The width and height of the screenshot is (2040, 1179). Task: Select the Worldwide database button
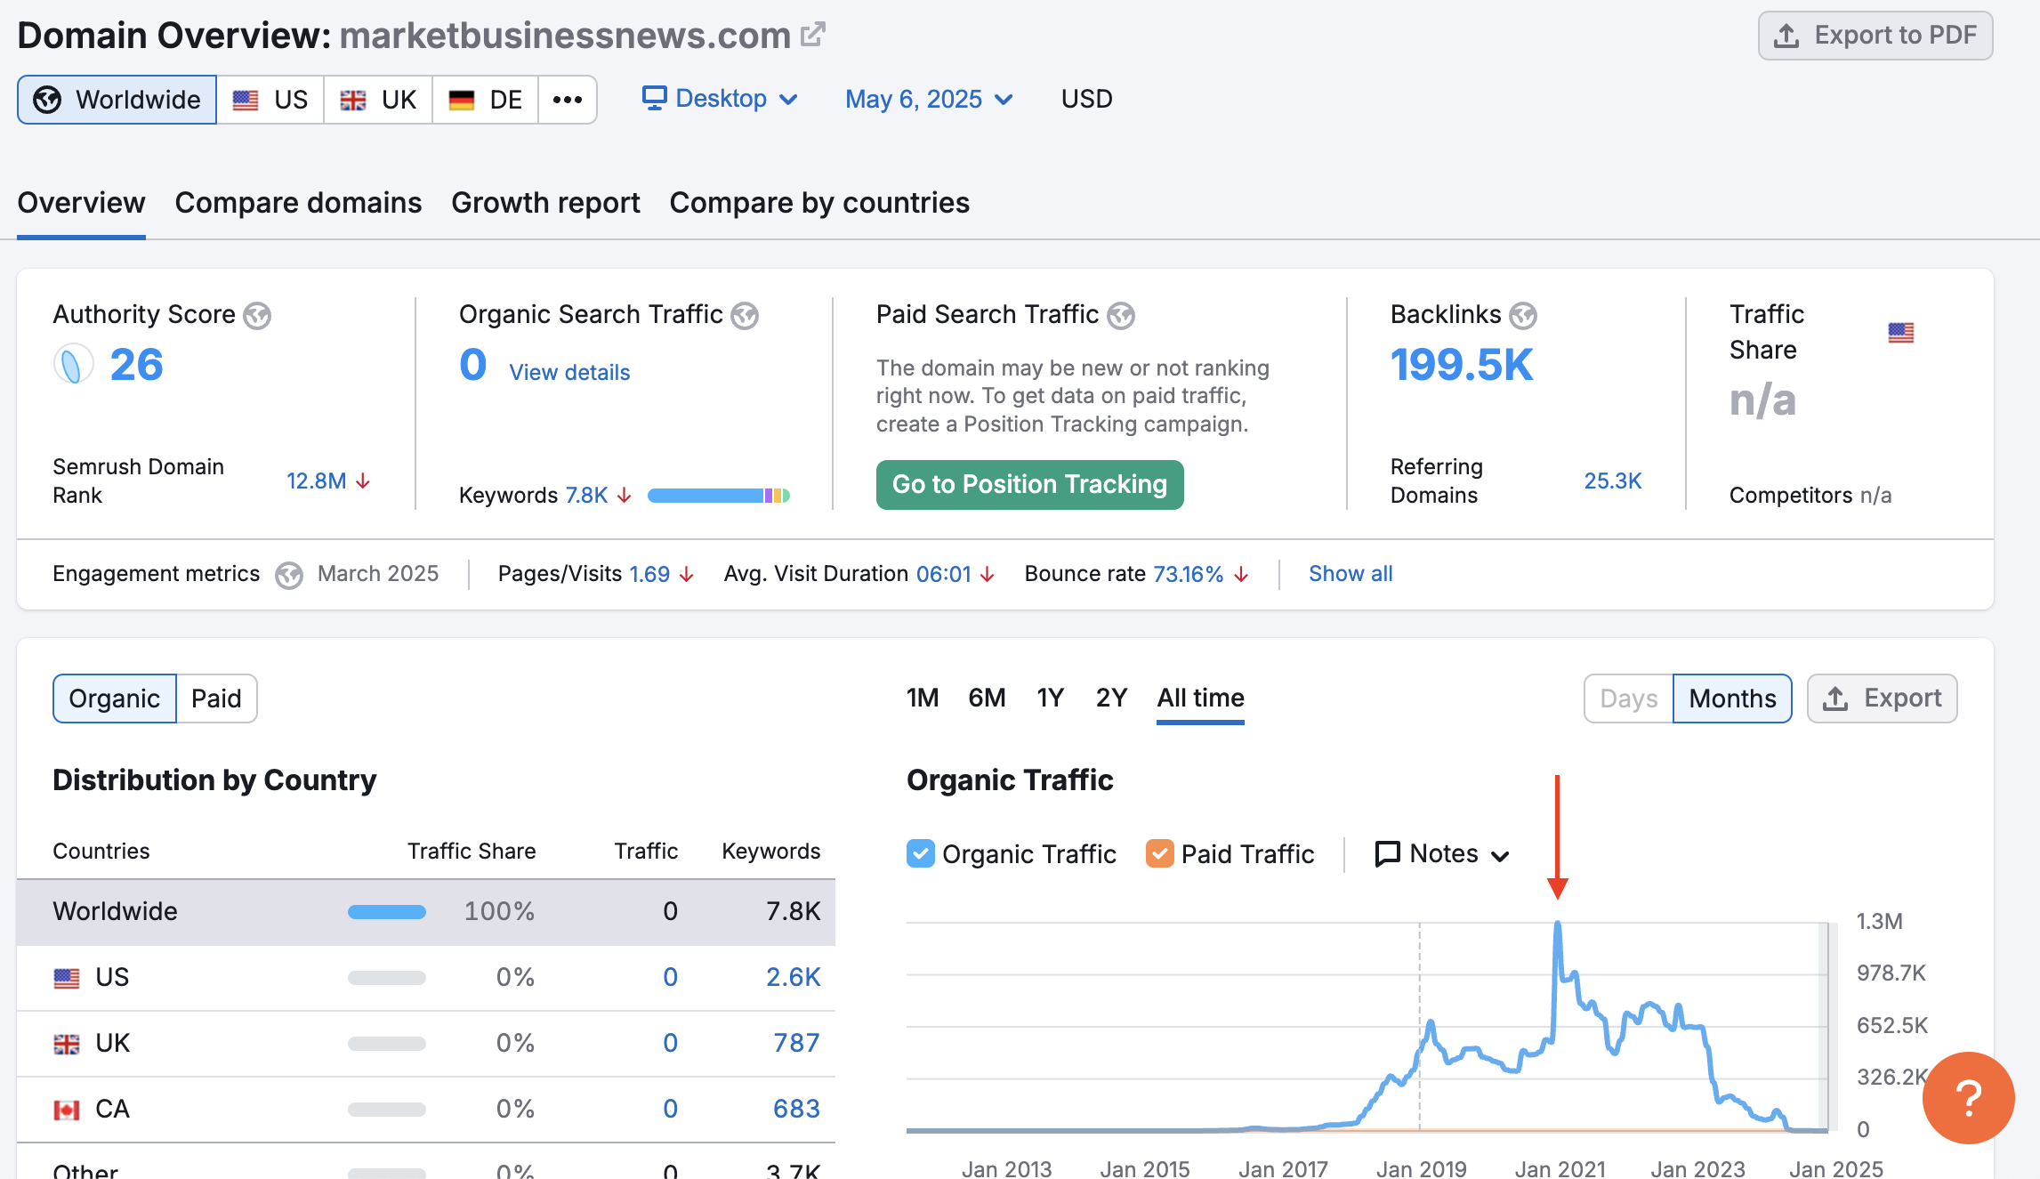[x=117, y=100]
